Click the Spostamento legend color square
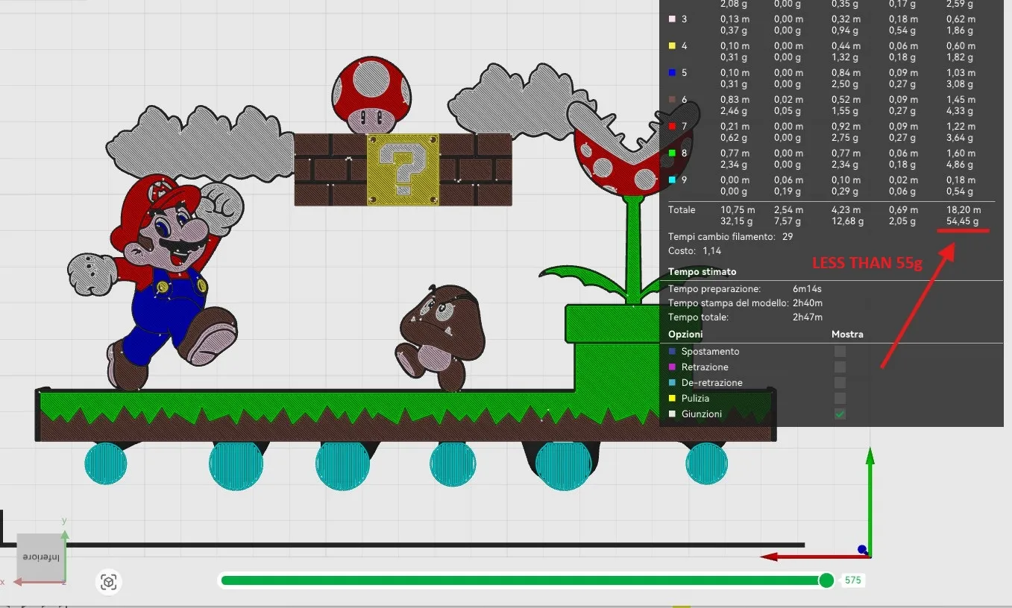 pos(672,351)
